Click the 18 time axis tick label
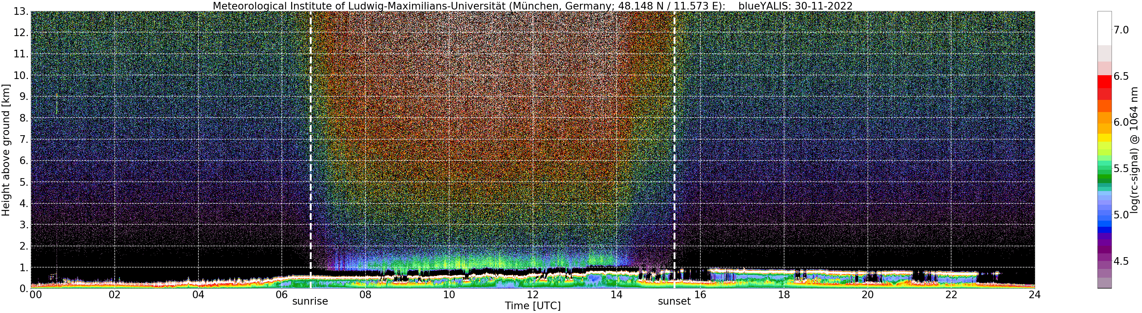Screen dimensions: 1142x313 pyautogui.click(x=784, y=295)
